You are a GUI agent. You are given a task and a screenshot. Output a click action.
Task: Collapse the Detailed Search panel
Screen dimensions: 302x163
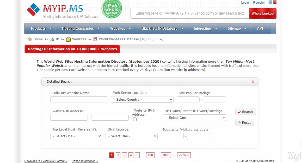[x=252, y=82]
